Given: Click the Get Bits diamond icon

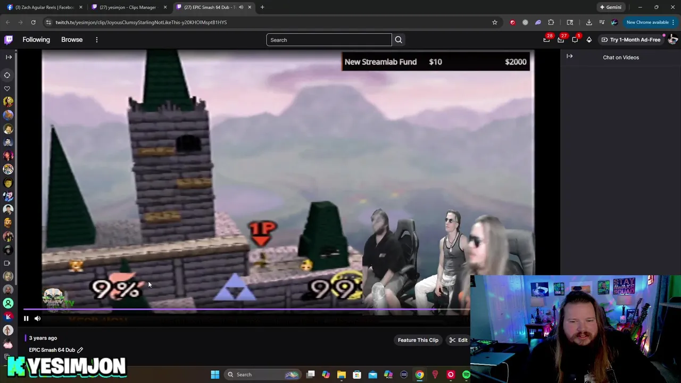Looking at the screenshot, I should (589, 40).
